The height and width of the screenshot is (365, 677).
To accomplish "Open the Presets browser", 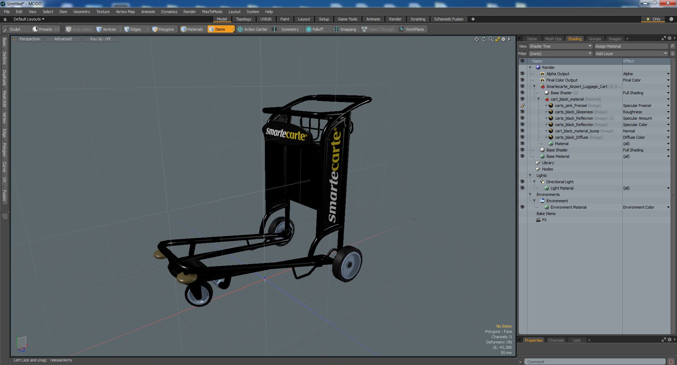I will click(46, 29).
